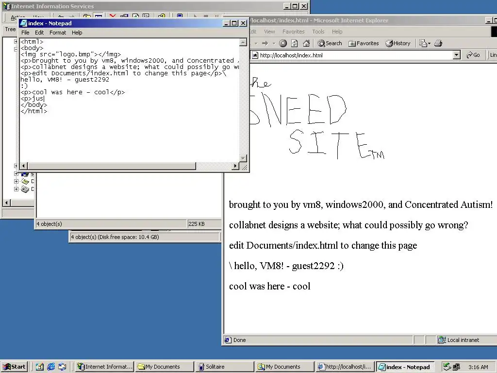Open the History pane in Internet Explorer
This screenshot has width=497, height=373.
tap(398, 43)
